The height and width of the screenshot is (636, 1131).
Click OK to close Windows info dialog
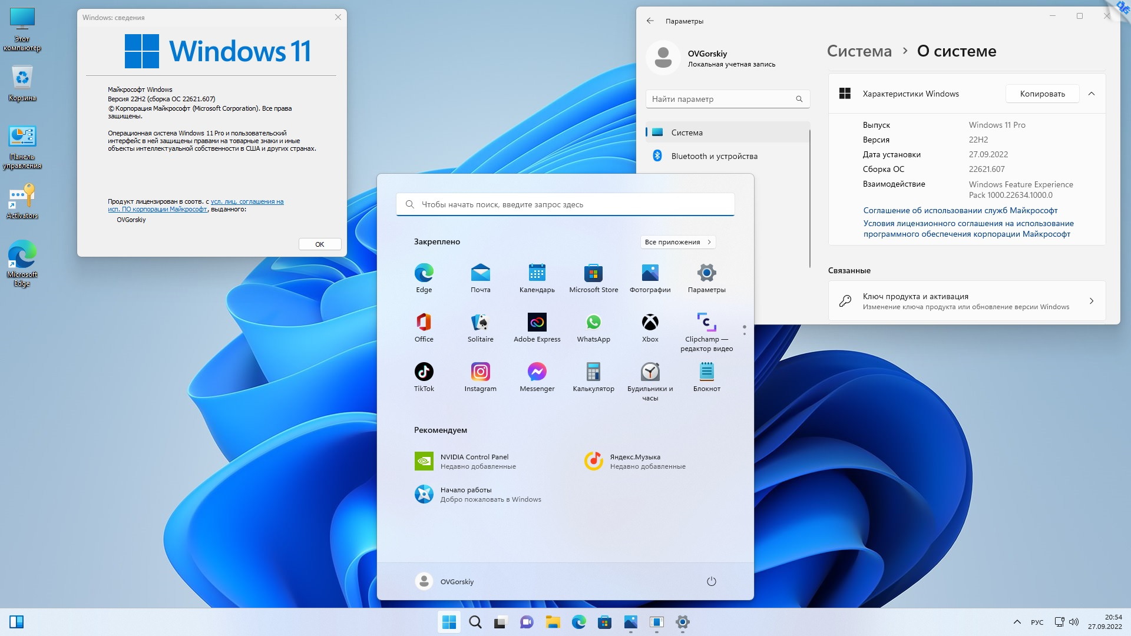click(x=319, y=243)
